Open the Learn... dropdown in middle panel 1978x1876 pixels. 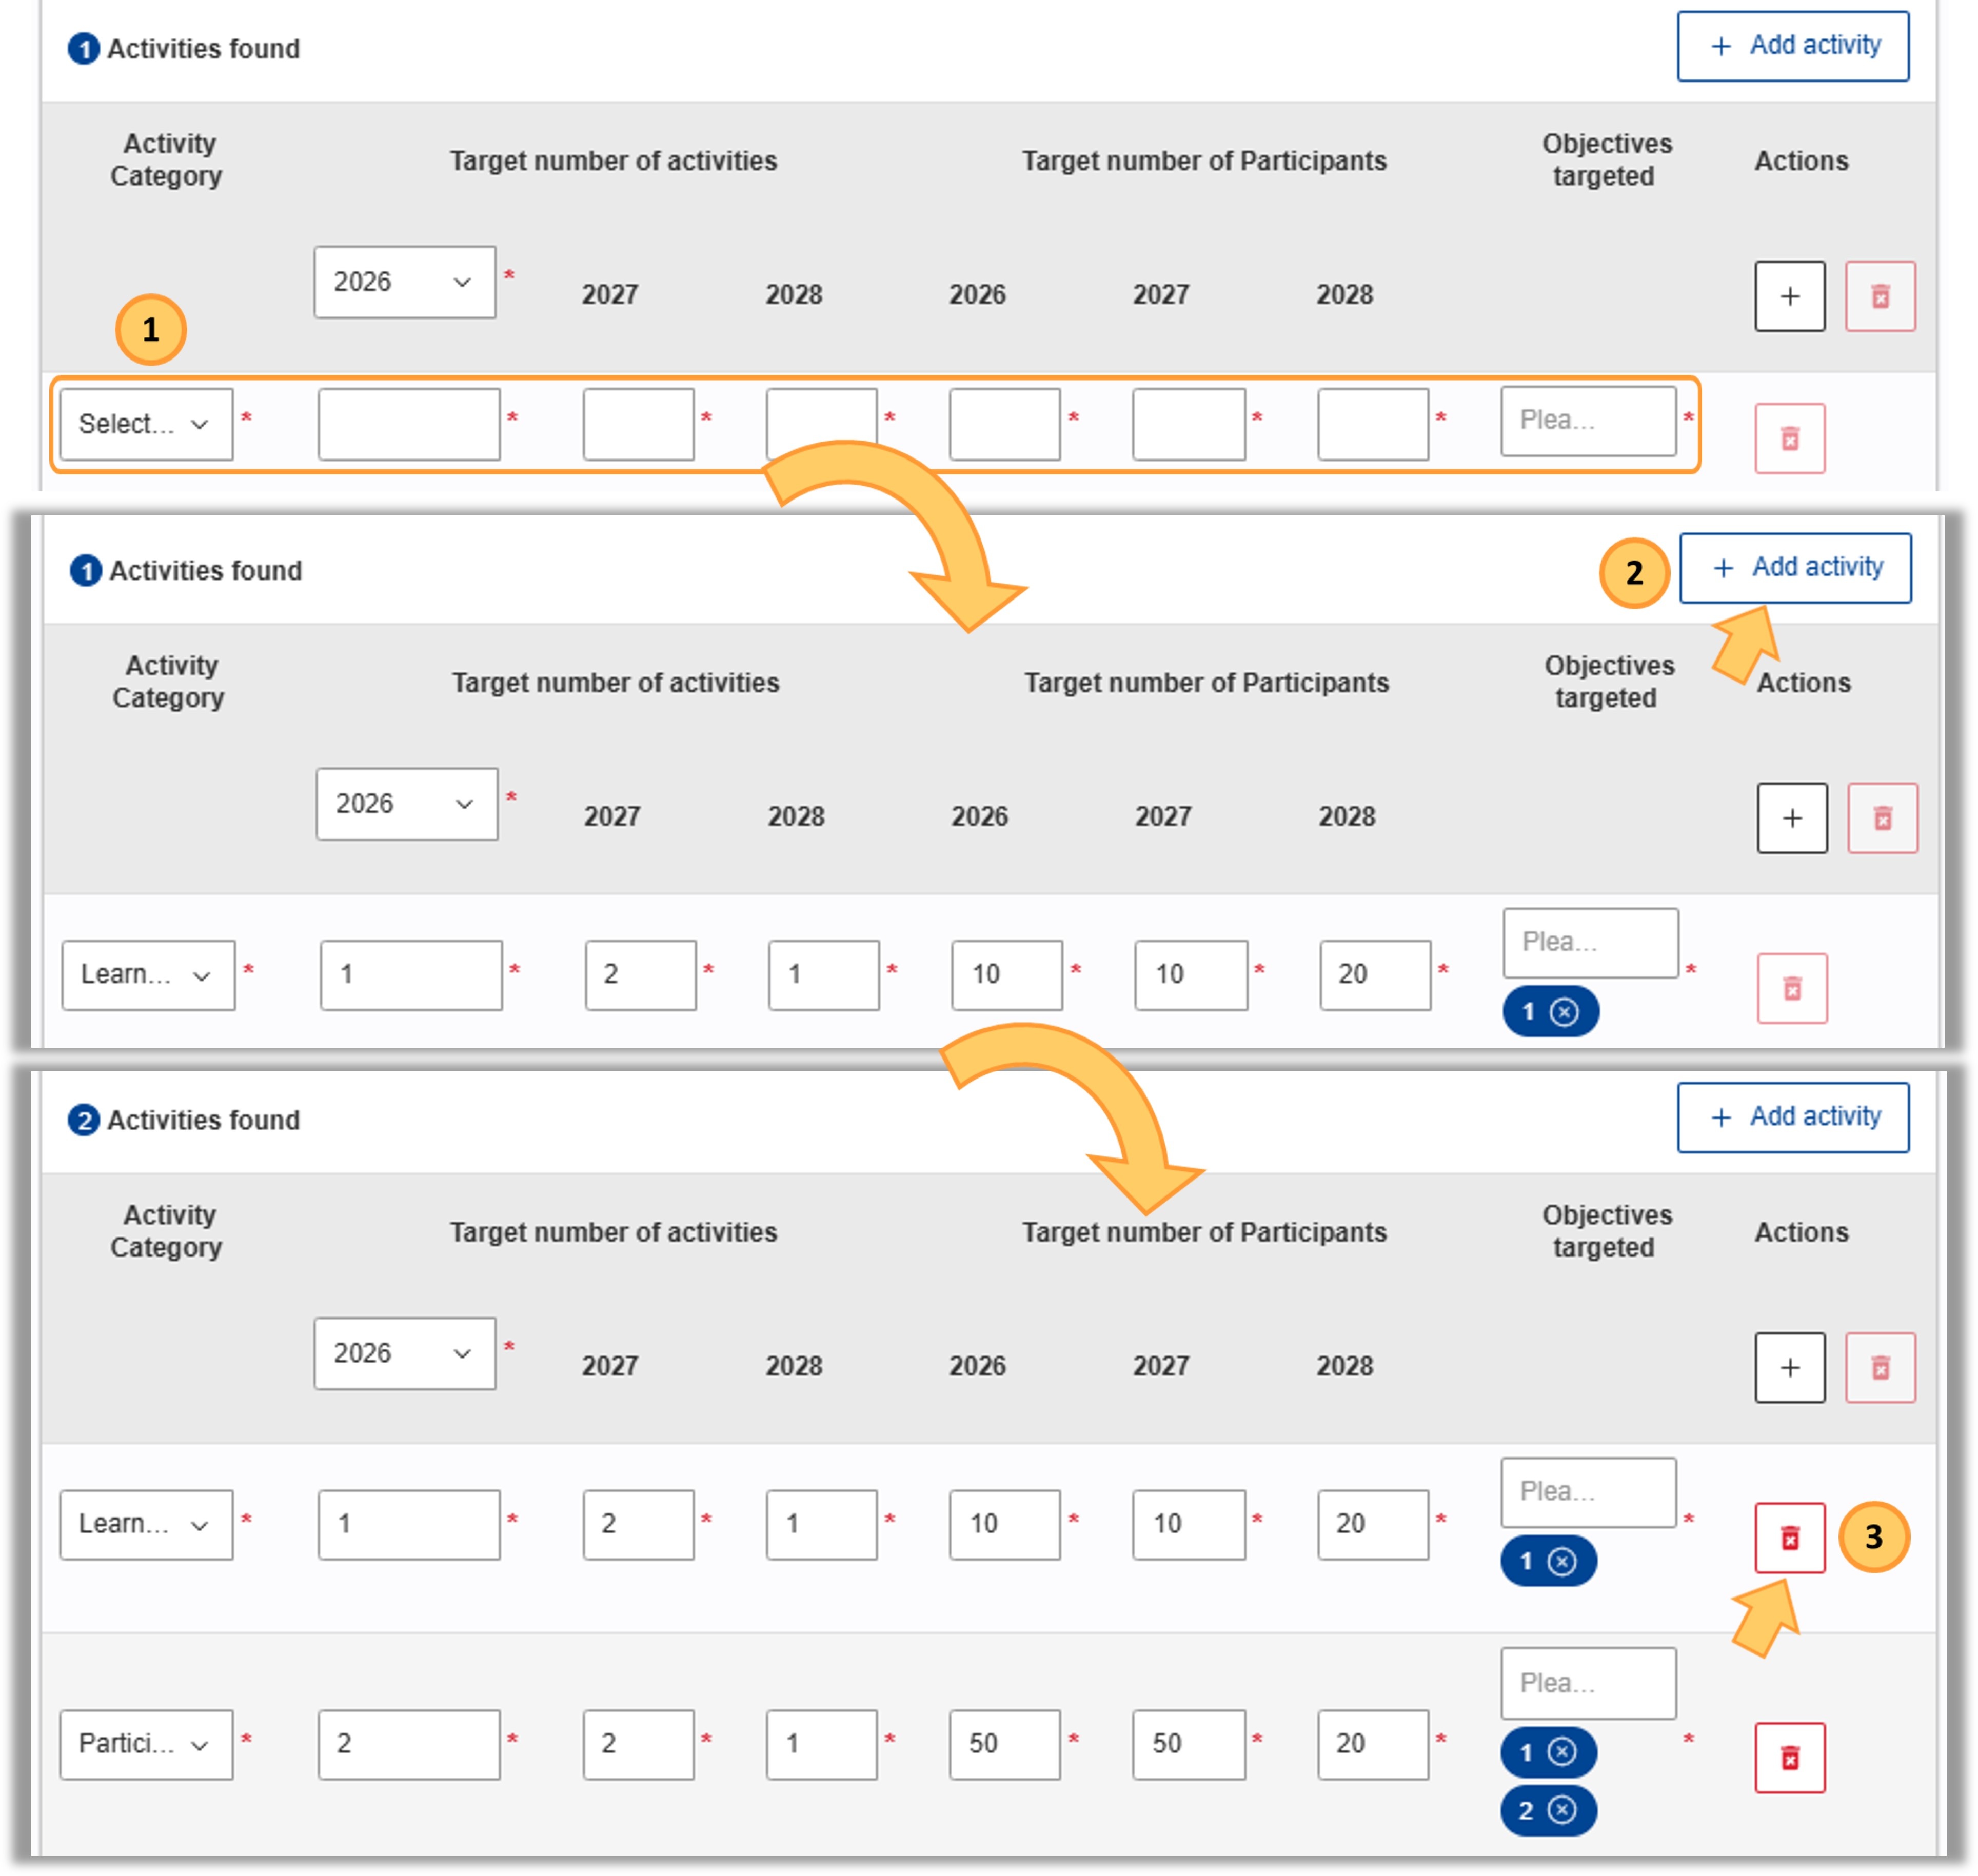(x=148, y=975)
